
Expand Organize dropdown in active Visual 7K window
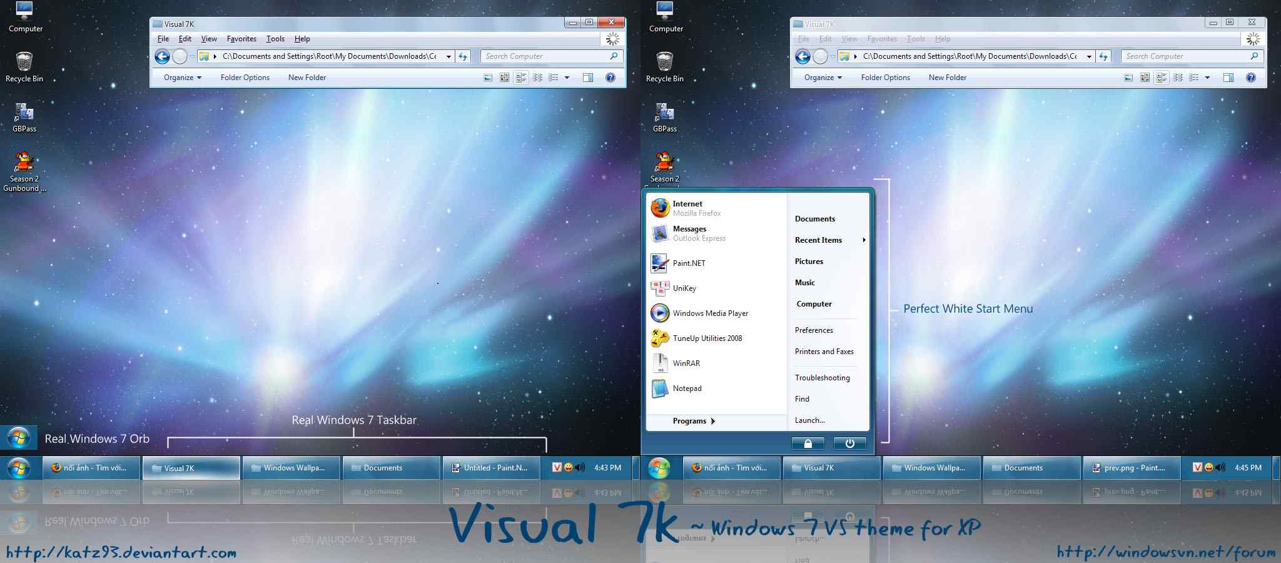[183, 78]
